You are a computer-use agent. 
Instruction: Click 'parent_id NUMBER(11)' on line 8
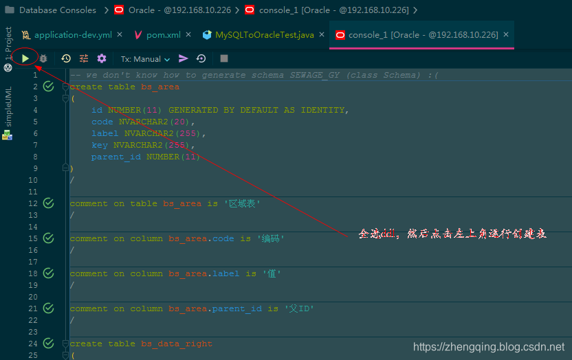(x=146, y=157)
